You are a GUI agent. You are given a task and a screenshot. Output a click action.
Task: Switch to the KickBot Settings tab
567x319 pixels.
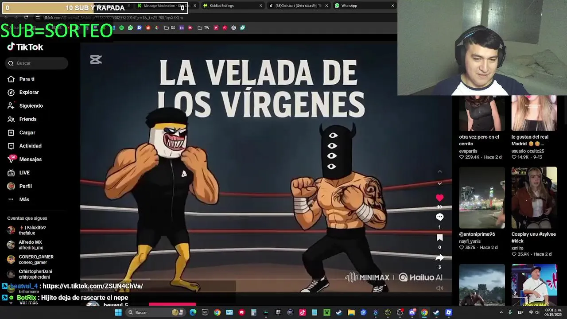221,6
